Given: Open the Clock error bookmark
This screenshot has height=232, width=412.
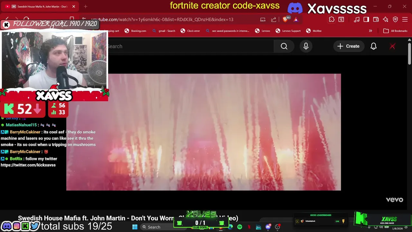Looking at the screenshot, I should 190,31.
